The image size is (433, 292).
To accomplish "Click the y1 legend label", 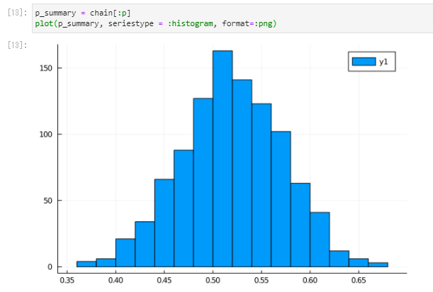I will [x=383, y=62].
